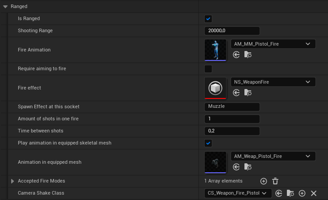The width and height of the screenshot is (328, 200).
Task: Use selected asset for Fire Animation
Action: 236,55
